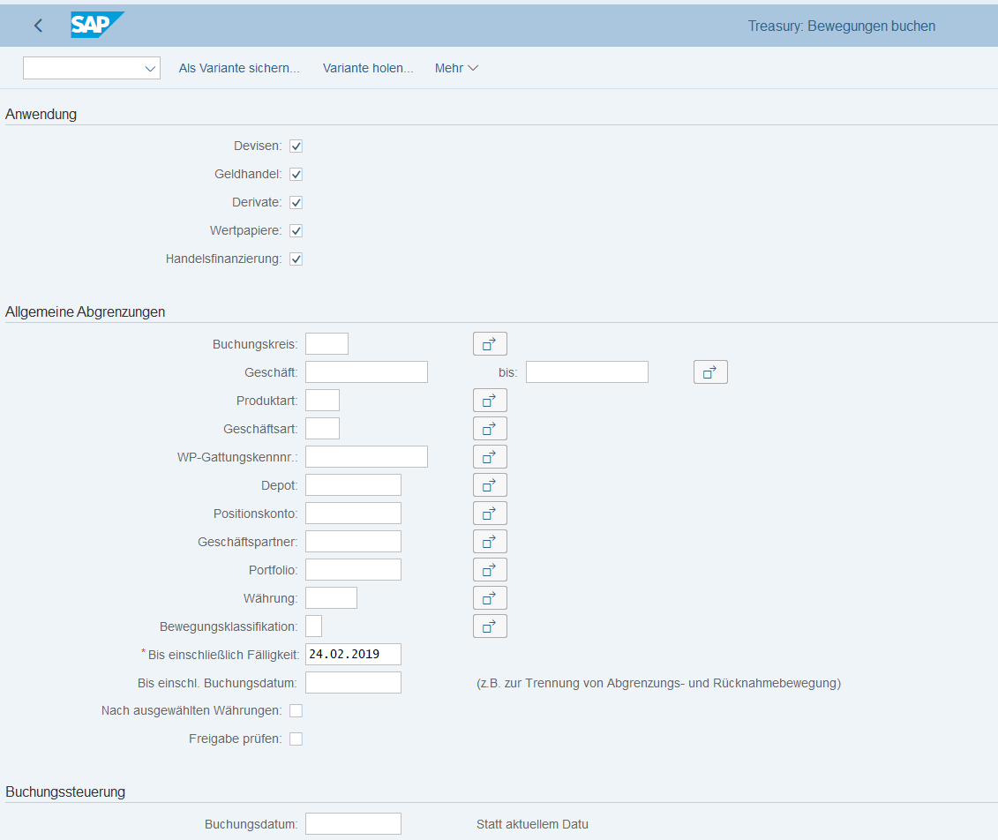The width and height of the screenshot is (998, 840).
Task: Open multiple selection for Bewegungsklassifikation
Action: pos(490,626)
